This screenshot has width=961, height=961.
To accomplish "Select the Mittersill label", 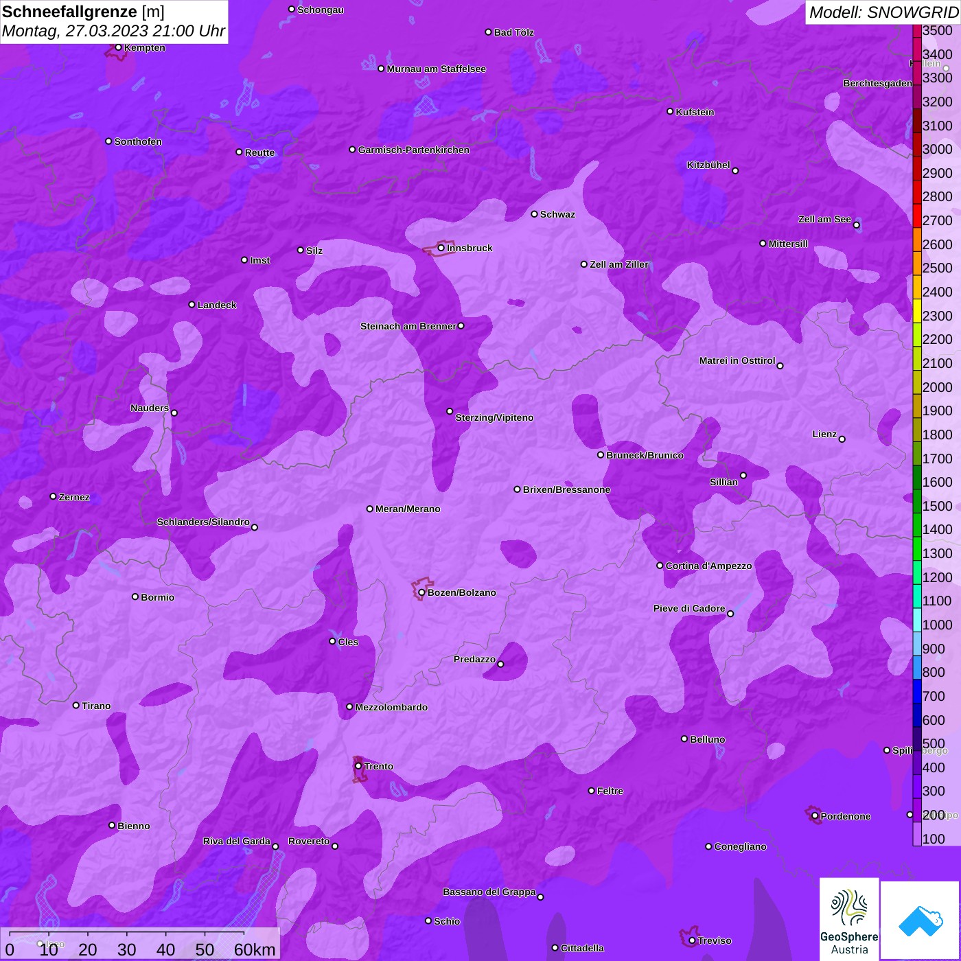I will tap(788, 244).
